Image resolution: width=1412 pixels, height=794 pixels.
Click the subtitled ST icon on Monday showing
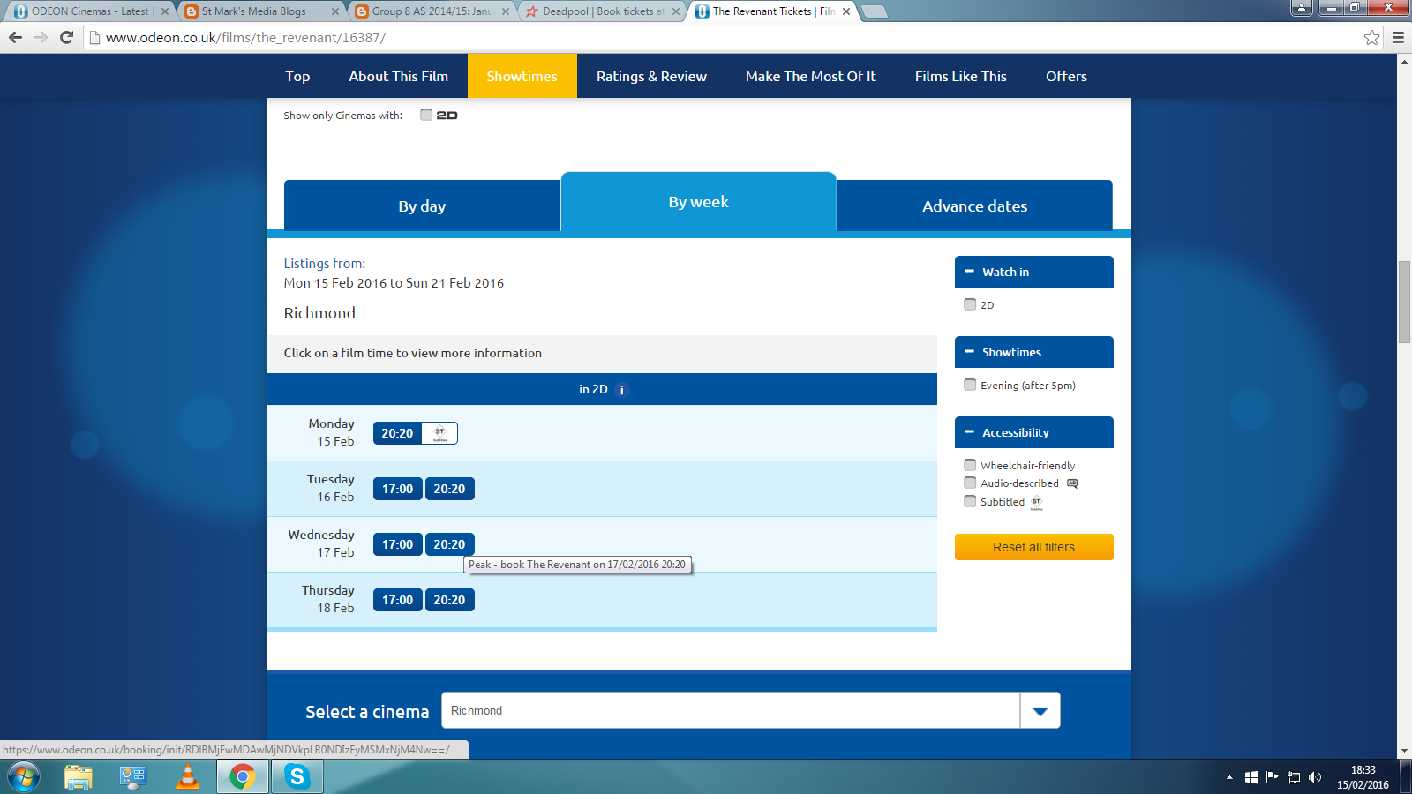439,433
